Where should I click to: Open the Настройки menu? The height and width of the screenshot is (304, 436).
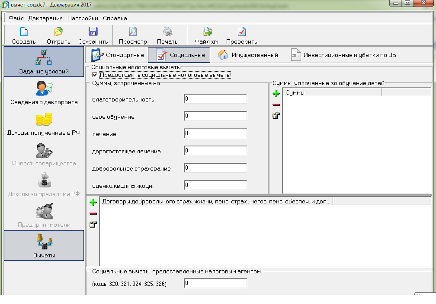83,18
